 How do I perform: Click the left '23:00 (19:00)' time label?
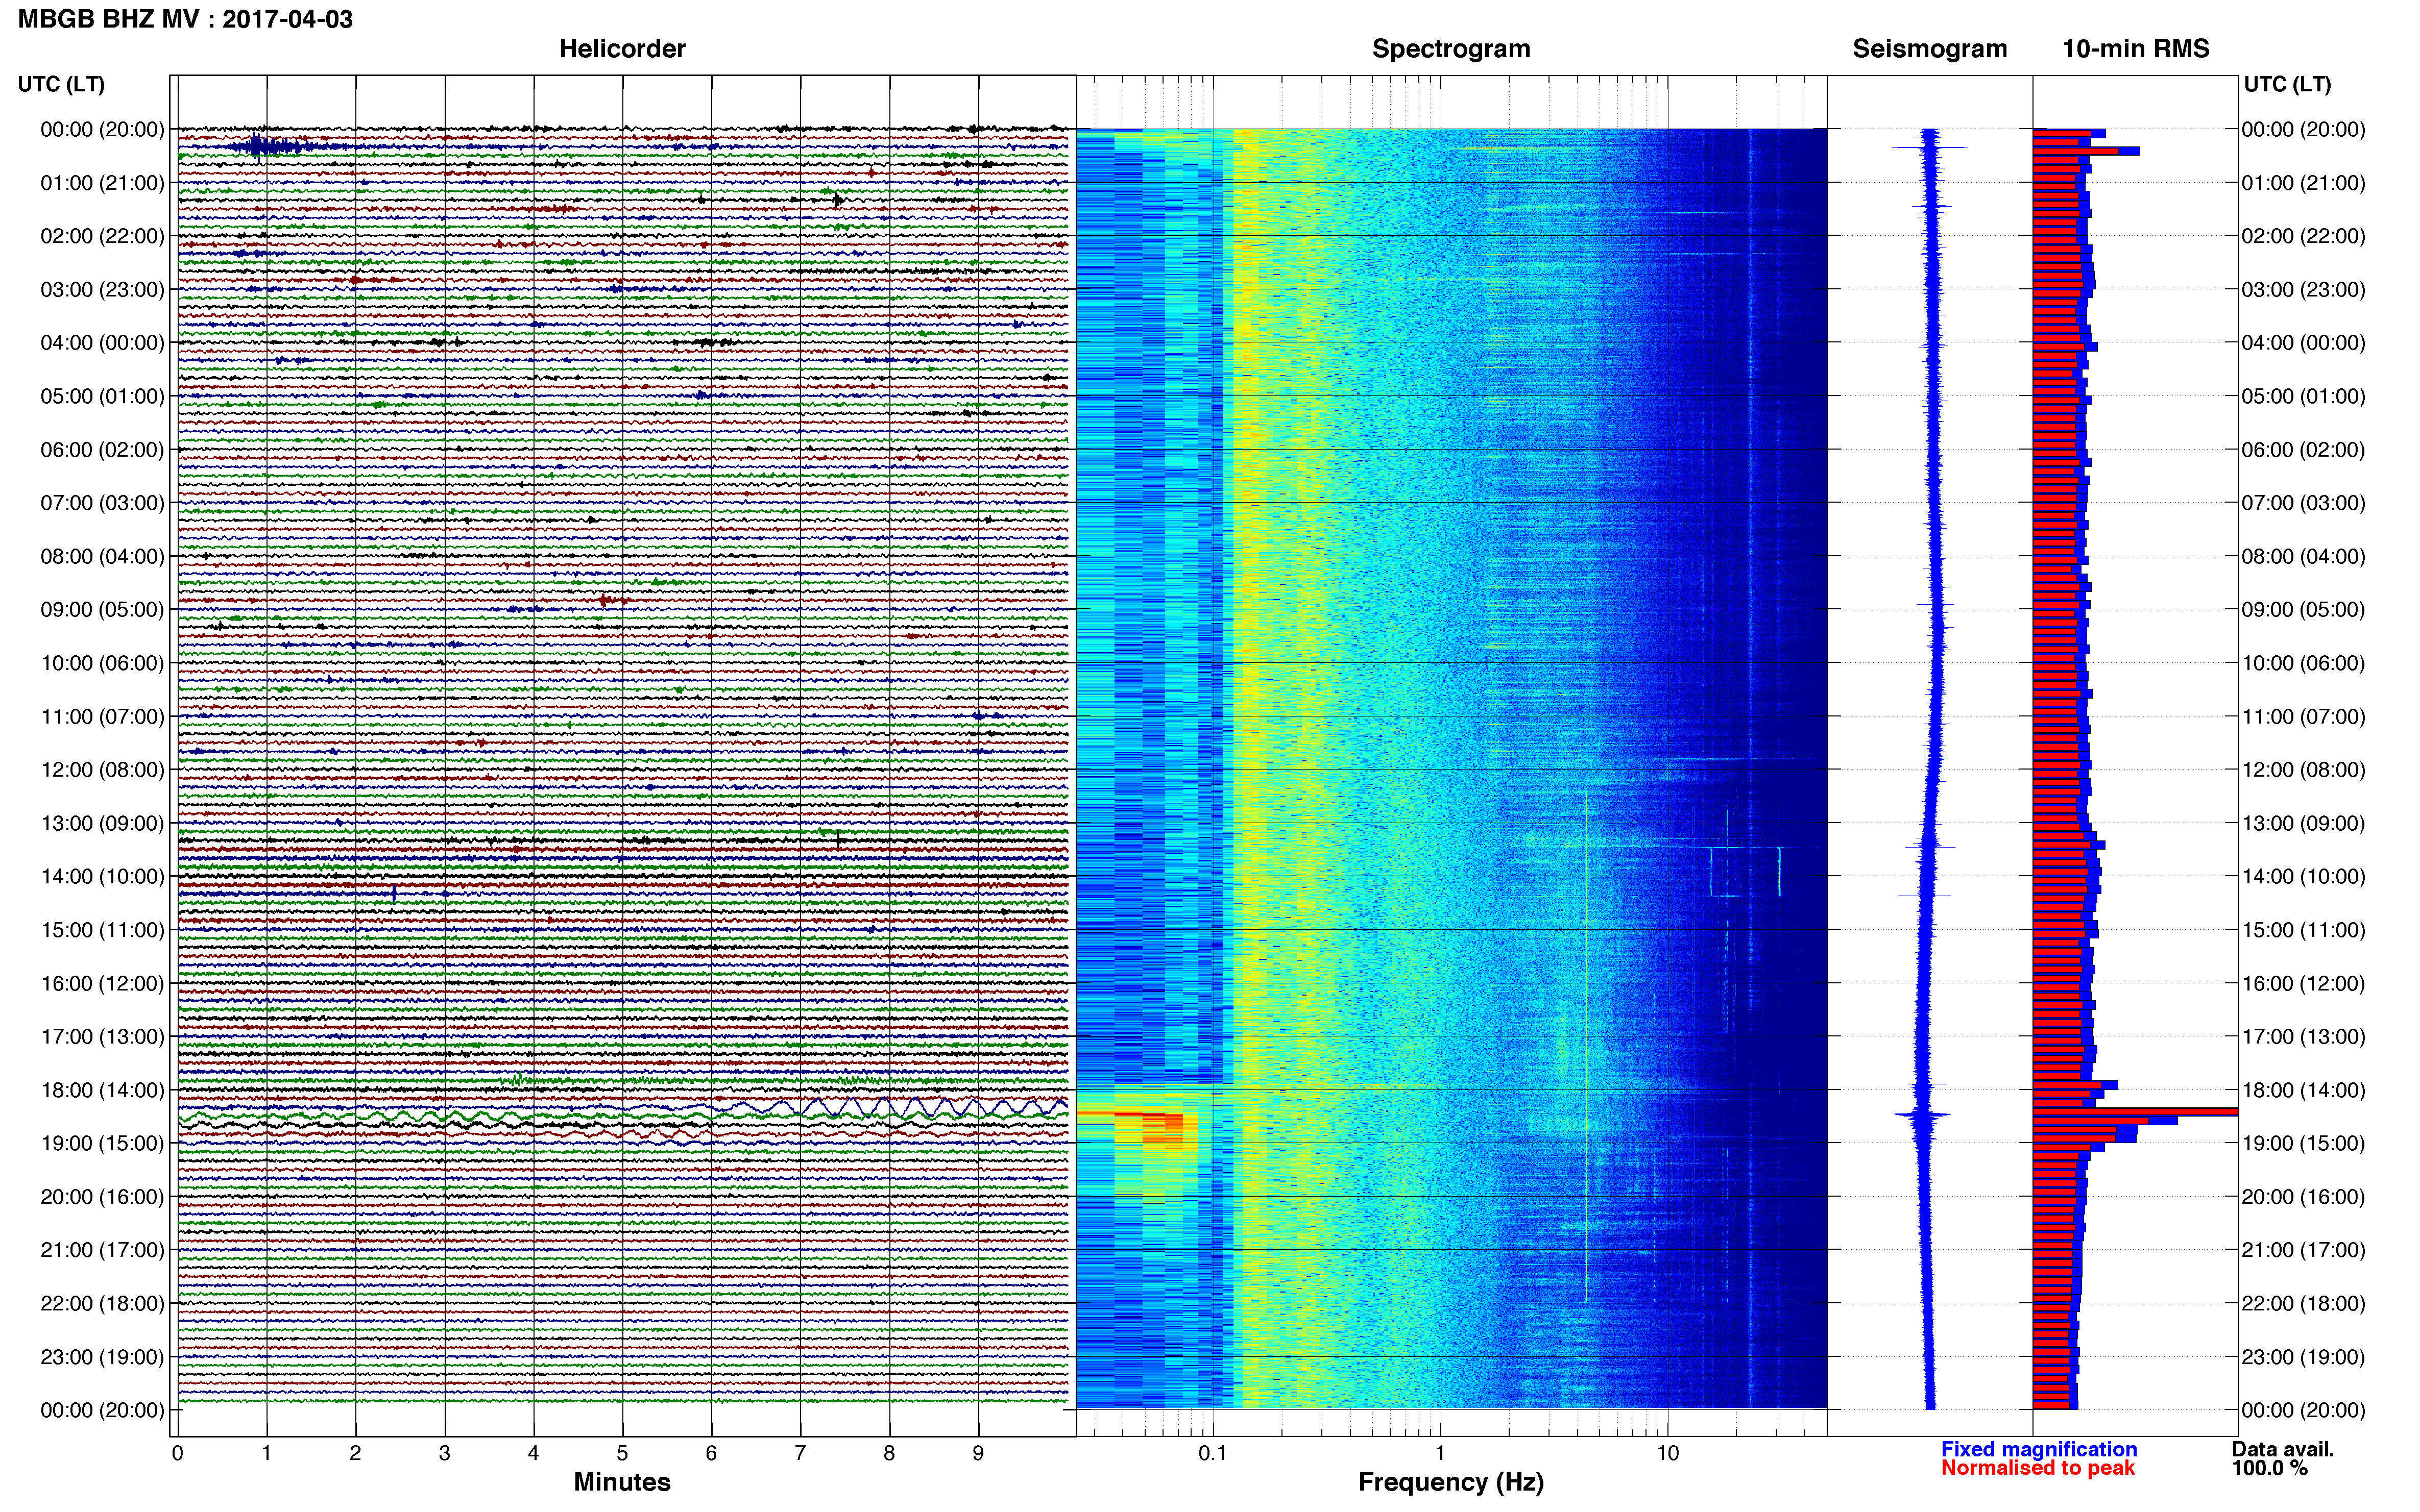coord(102,1357)
